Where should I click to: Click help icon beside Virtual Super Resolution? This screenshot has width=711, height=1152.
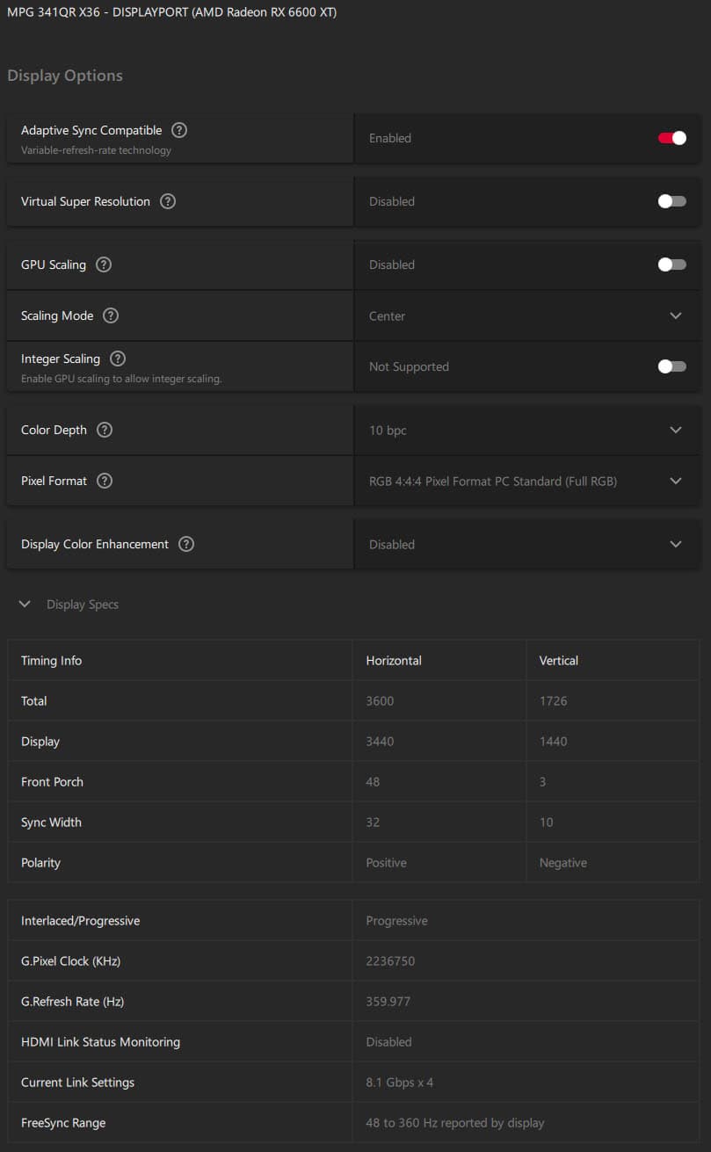point(168,201)
